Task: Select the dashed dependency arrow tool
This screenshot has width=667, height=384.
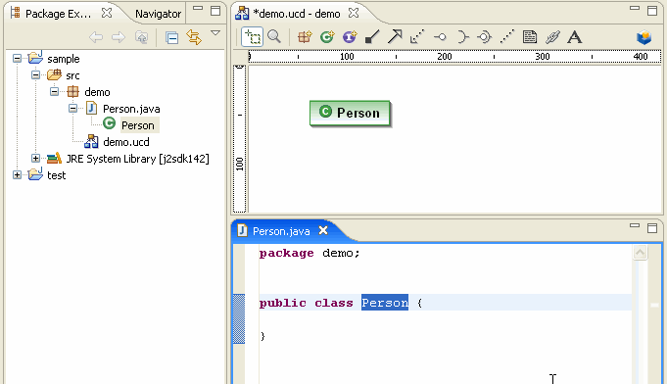Action: click(x=417, y=37)
